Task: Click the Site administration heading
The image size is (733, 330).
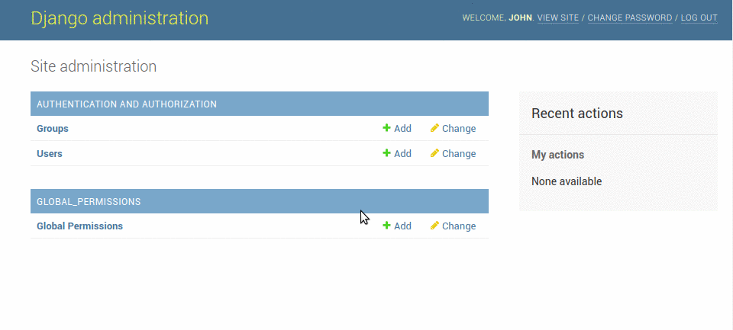Action: point(93,66)
